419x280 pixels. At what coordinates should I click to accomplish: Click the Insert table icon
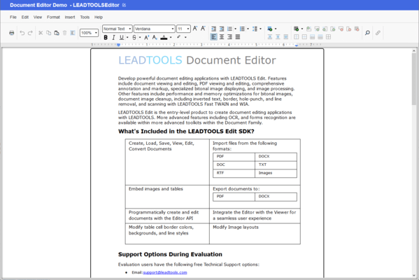(x=297, y=29)
